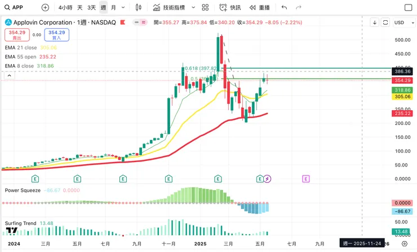The image size is (417, 252).
Task: Select the EMA 55 open legend
Action: (30, 57)
